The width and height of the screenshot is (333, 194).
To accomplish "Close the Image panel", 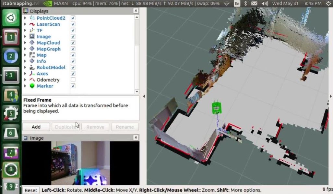I will pyautogui.click(x=136, y=138).
